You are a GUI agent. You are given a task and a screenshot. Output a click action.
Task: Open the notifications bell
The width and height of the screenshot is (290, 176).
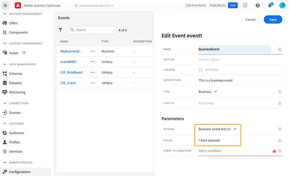click(x=270, y=6)
